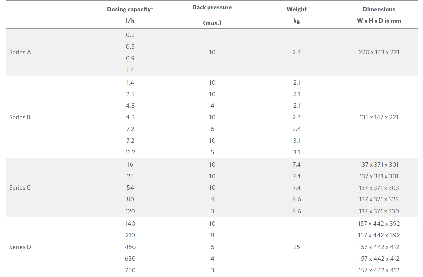Click the 750 dosing capacity value
Screen dimensions: 423x277
130,270
